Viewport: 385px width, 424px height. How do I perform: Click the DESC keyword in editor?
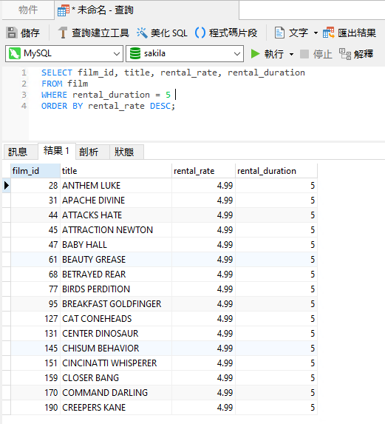(x=160, y=106)
